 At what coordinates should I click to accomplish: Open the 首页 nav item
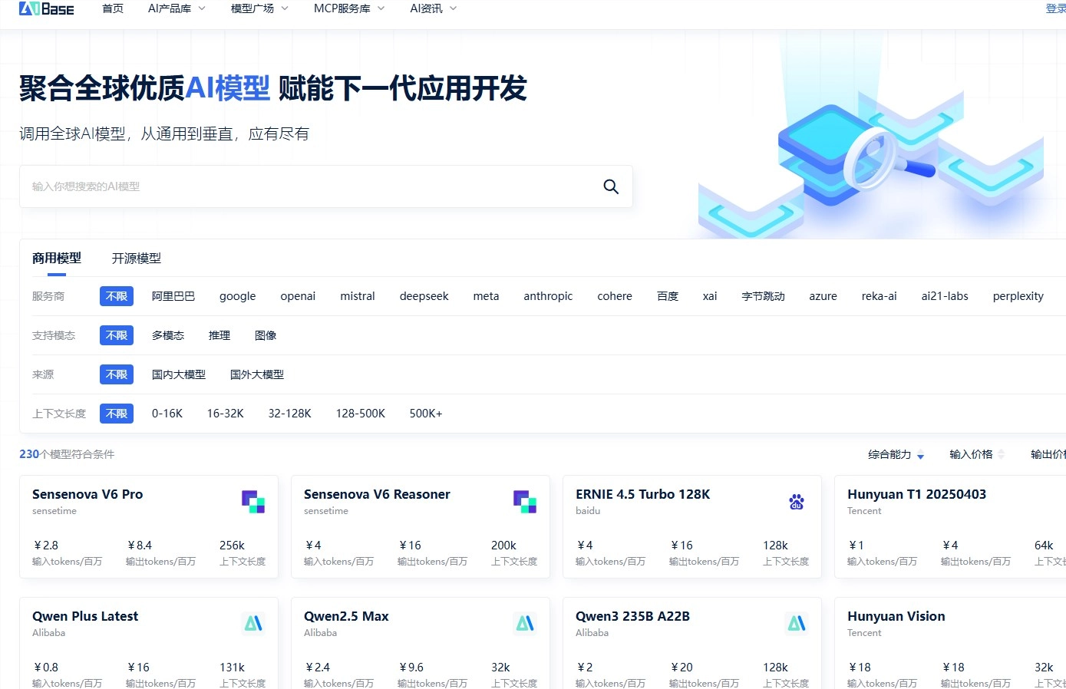pos(113,8)
